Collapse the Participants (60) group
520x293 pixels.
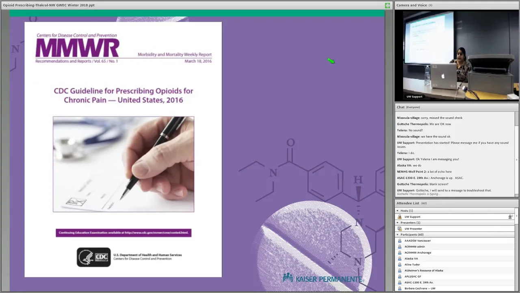[x=398, y=235]
